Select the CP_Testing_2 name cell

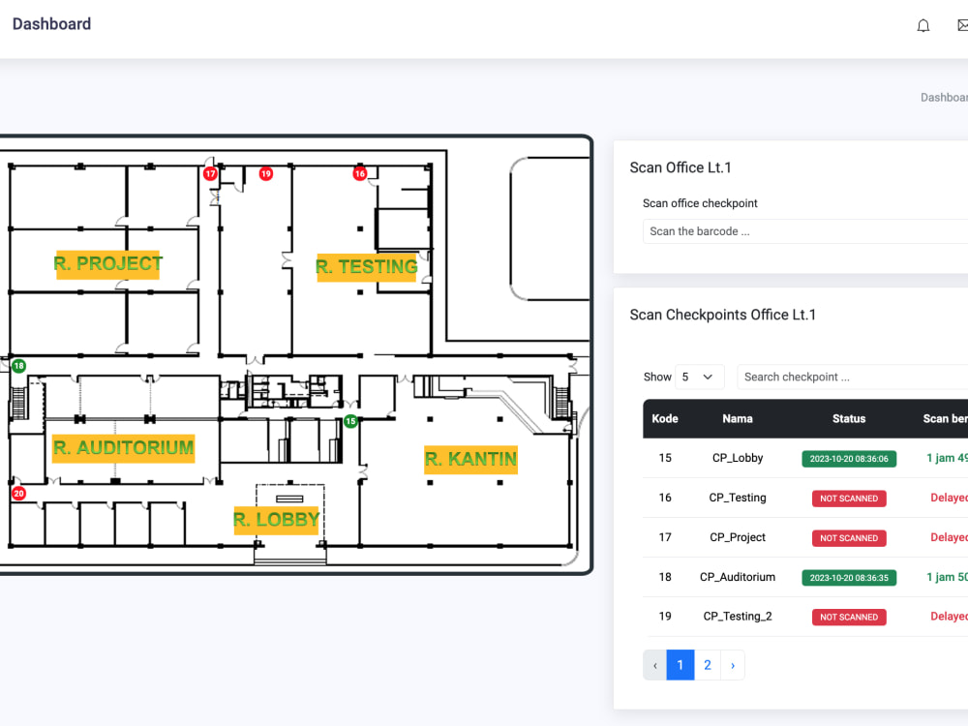737,616
